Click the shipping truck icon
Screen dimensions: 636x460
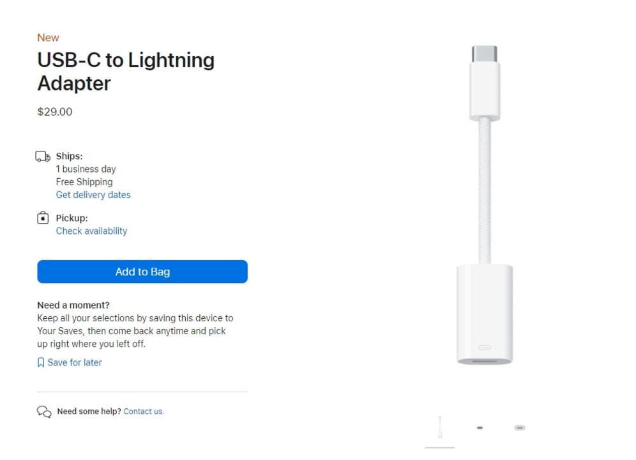pyautogui.click(x=43, y=157)
